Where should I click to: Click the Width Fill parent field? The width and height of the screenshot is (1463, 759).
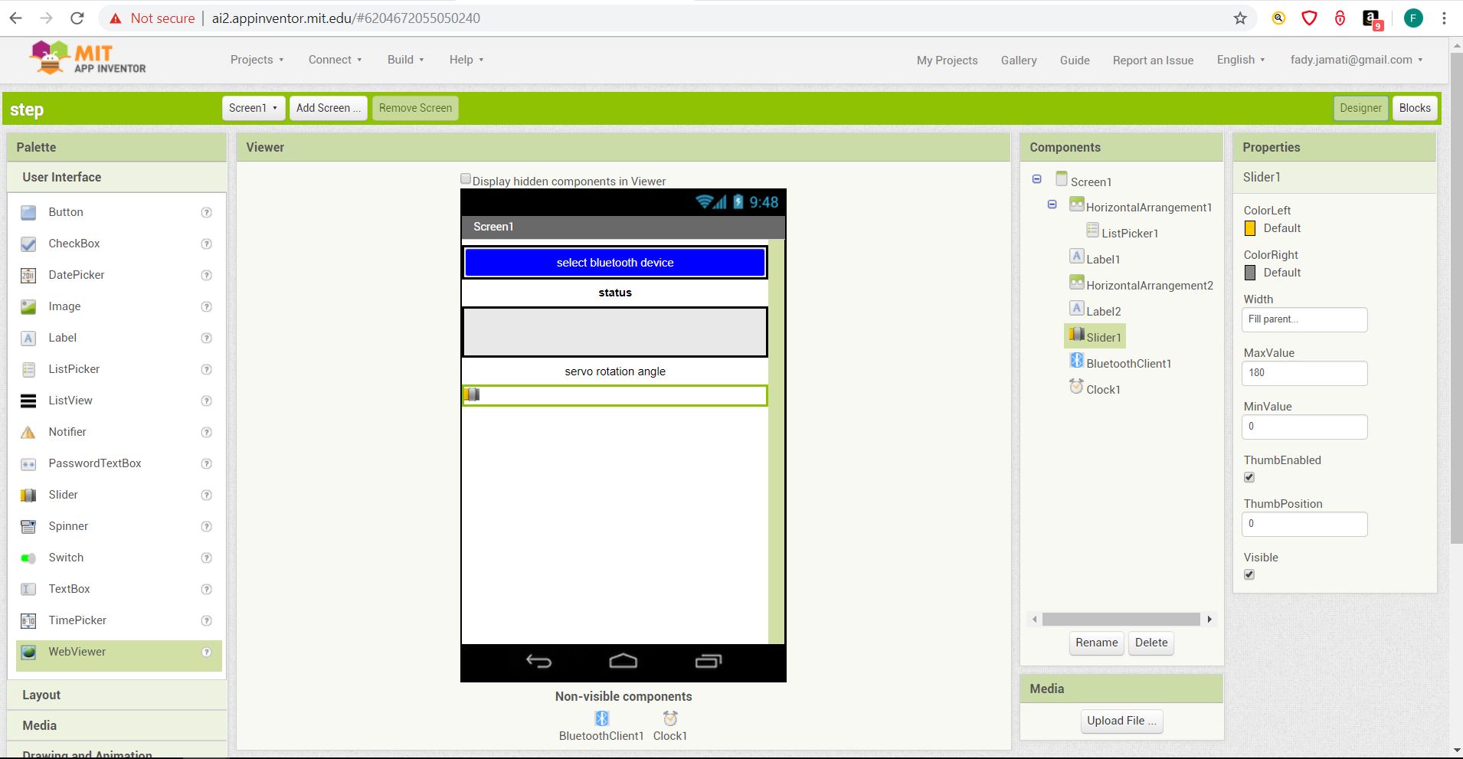[1304, 319]
